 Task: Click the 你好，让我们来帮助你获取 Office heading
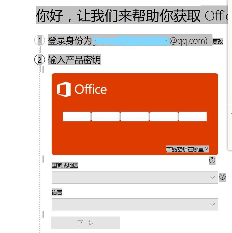coord(132,15)
